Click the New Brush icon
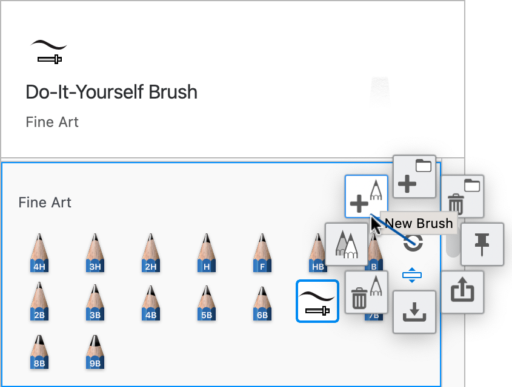 [x=367, y=197]
